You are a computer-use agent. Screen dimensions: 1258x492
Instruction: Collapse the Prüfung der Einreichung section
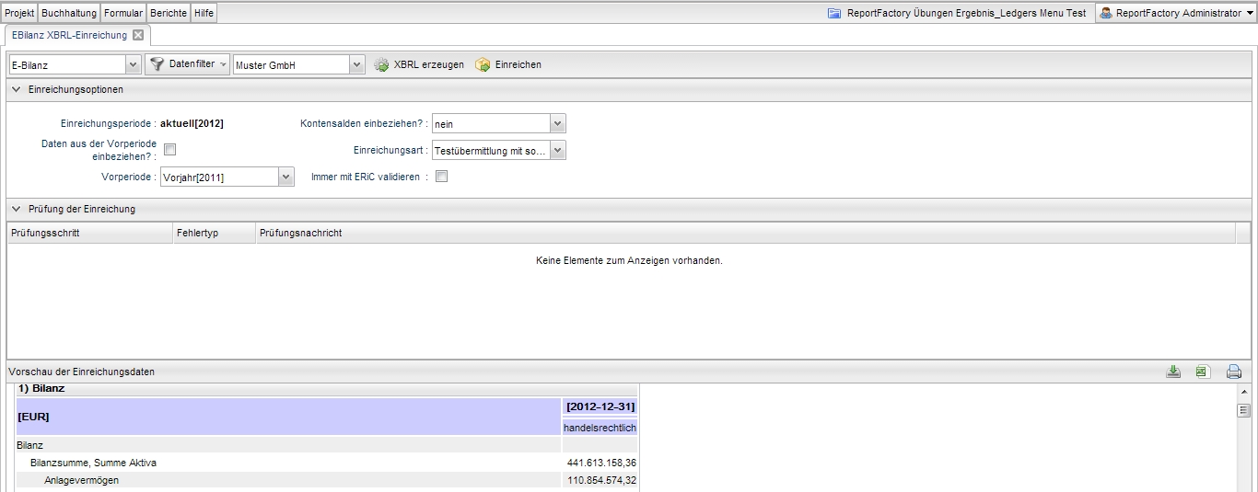click(17, 209)
